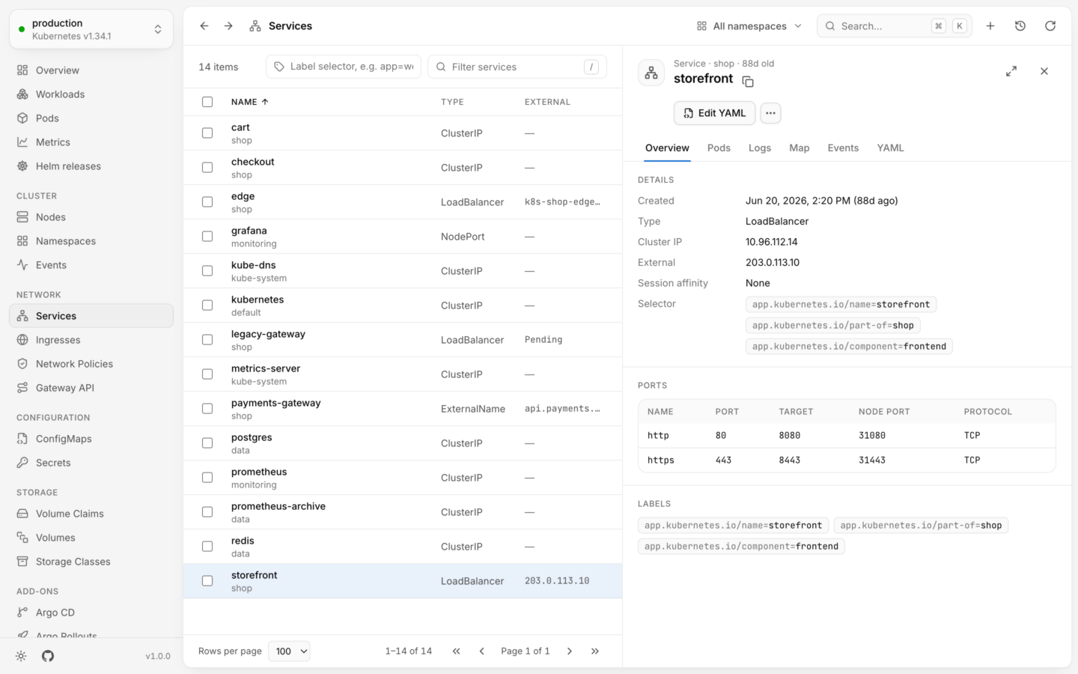
Task: Switch to the Events tab
Action: pos(843,148)
